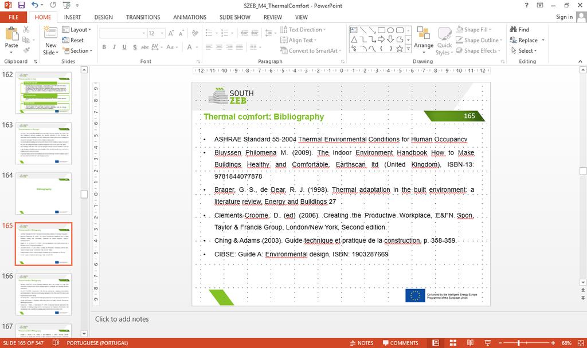Screen dimensions: 587x348
Task: Open Quick Styles gallery
Action: (x=444, y=41)
